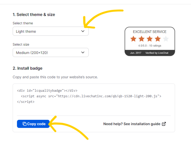Image resolution: width=191 pixels, height=154 pixels.
Task: Click the first orange star in badge
Action: click(133, 39)
